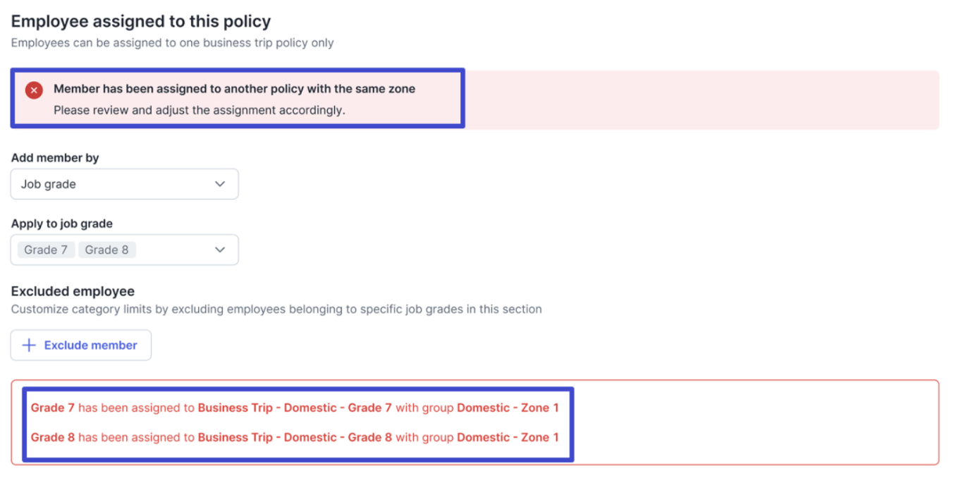Click Business Trip - Domestic - Grade 7 text

[x=295, y=407]
